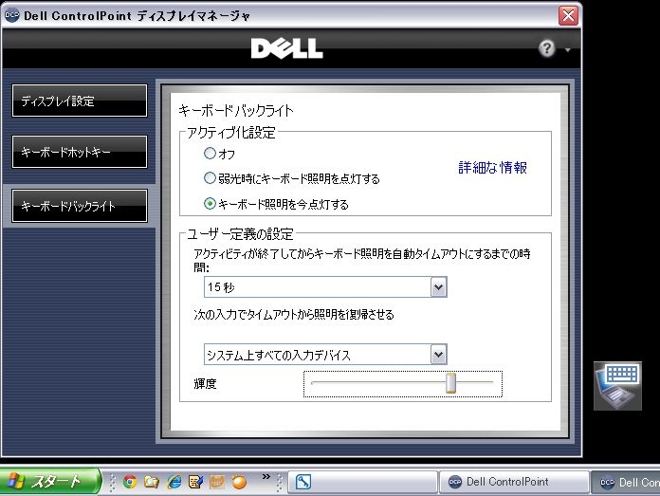Show more quick launch items chevron

(266, 477)
